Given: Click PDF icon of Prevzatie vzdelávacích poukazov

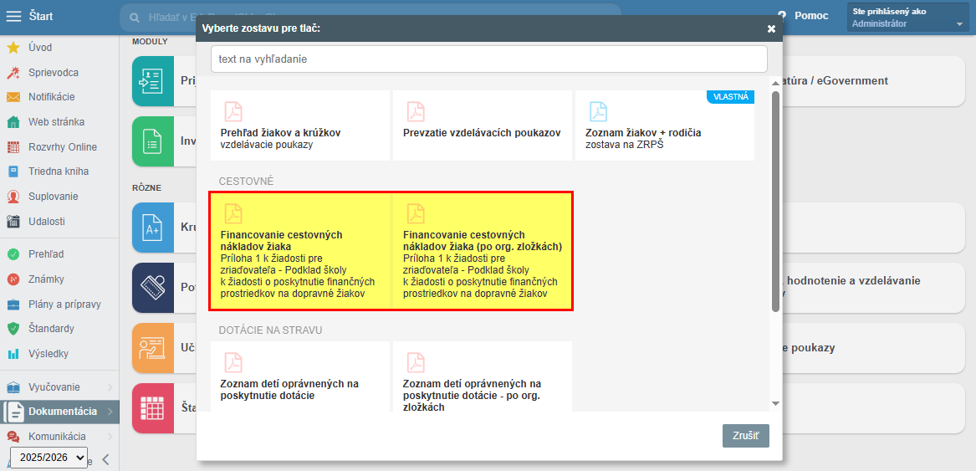Looking at the screenshot, I should 416,111.
